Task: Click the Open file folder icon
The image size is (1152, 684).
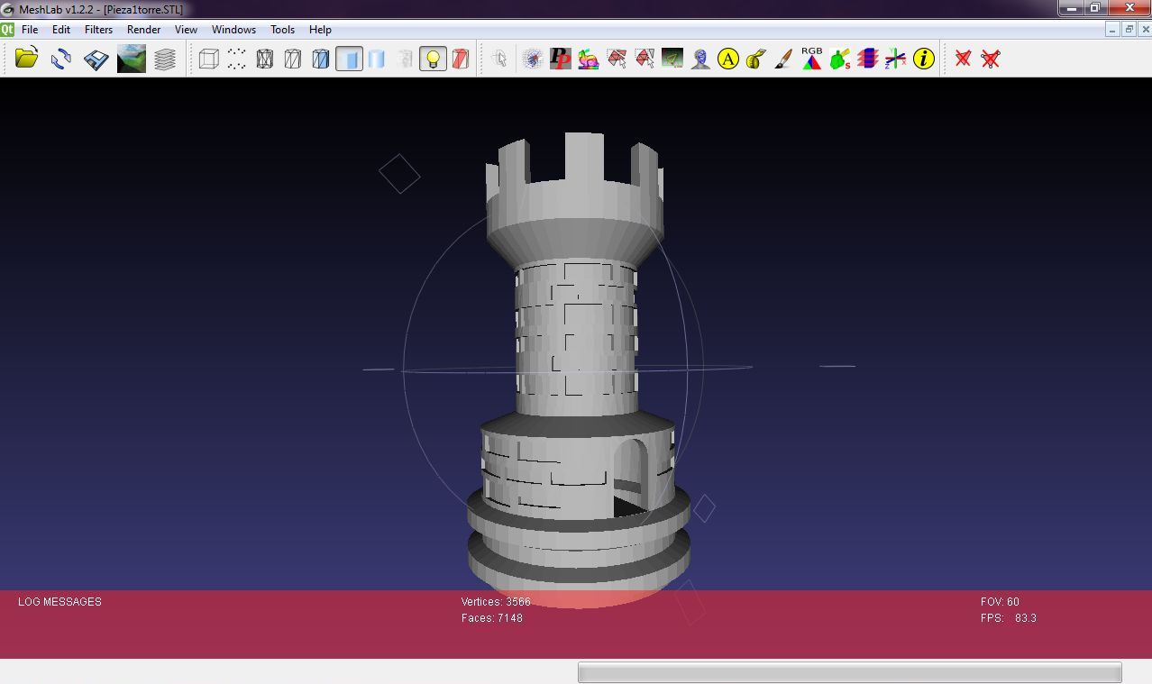Action: (x=27, y=59)
